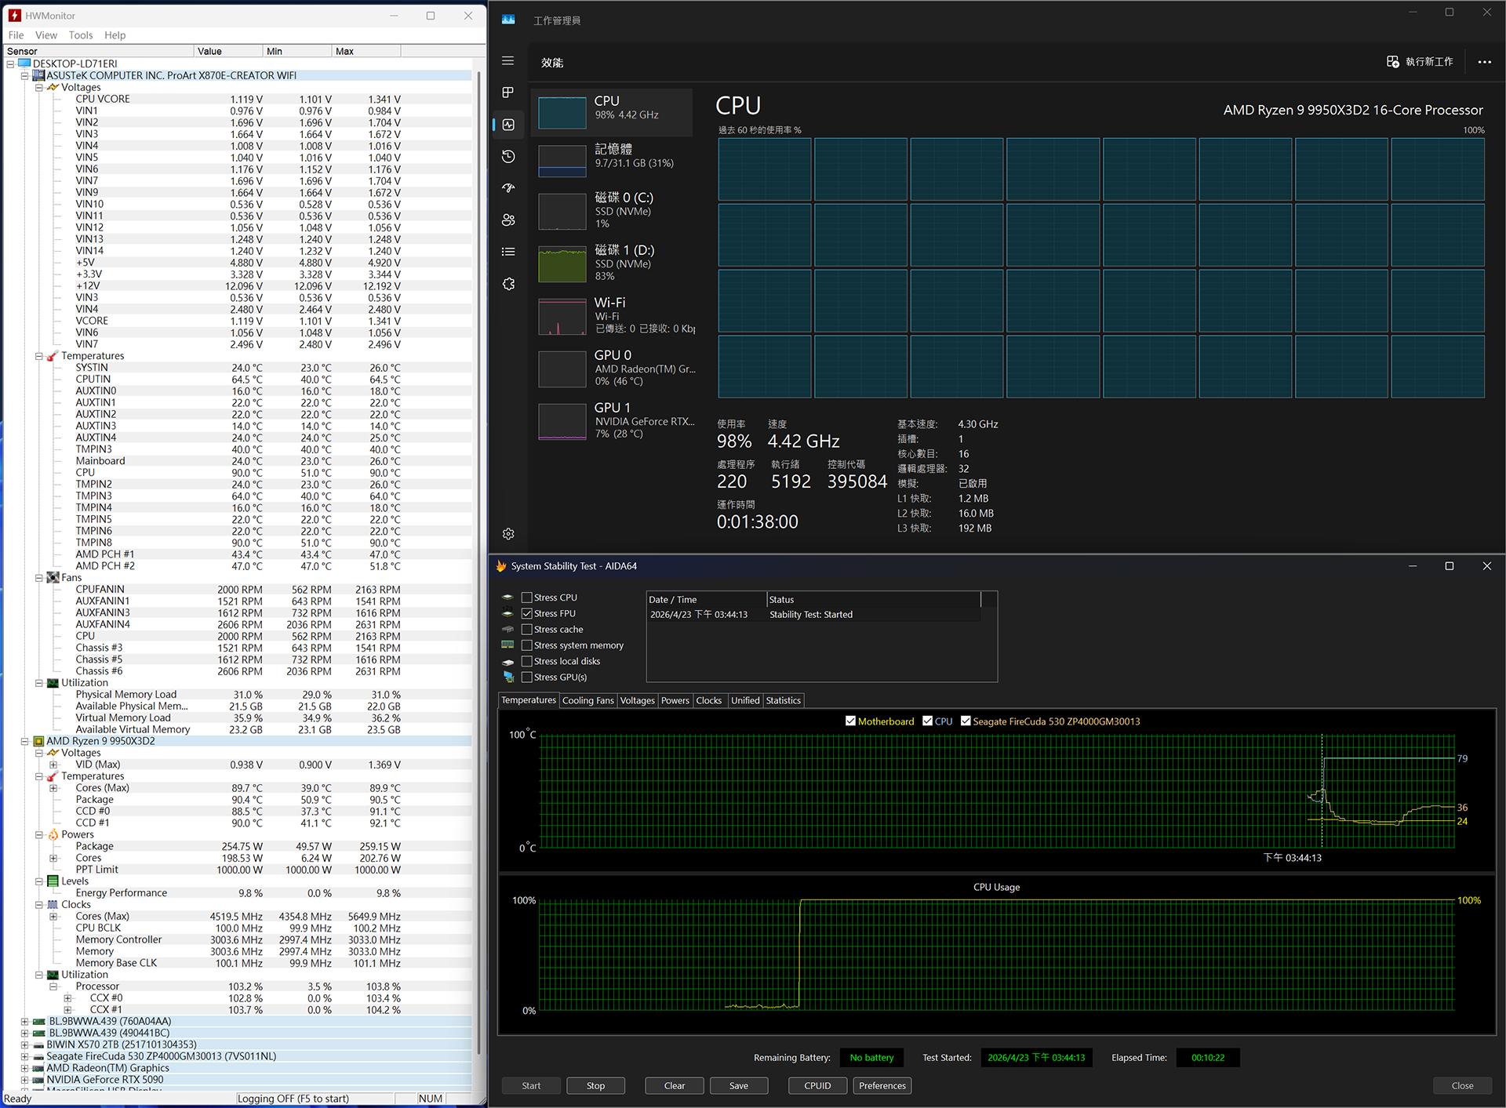The height and width of the screenshot is (1108, 1506).
Task: Click the three-dots more options icon
Action: [x=1484, y=62]
